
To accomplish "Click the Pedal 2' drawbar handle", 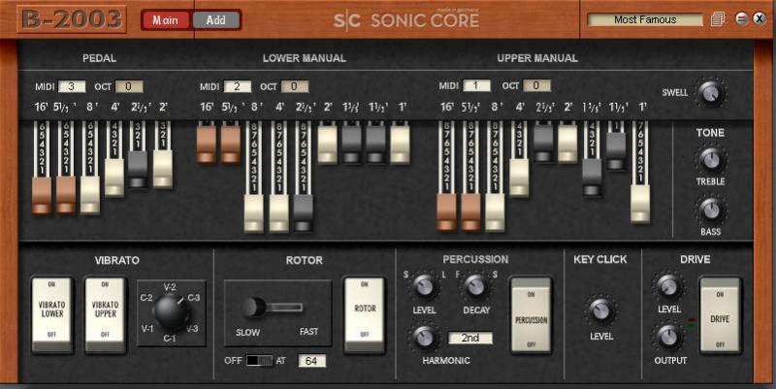I will coord(163,169).
